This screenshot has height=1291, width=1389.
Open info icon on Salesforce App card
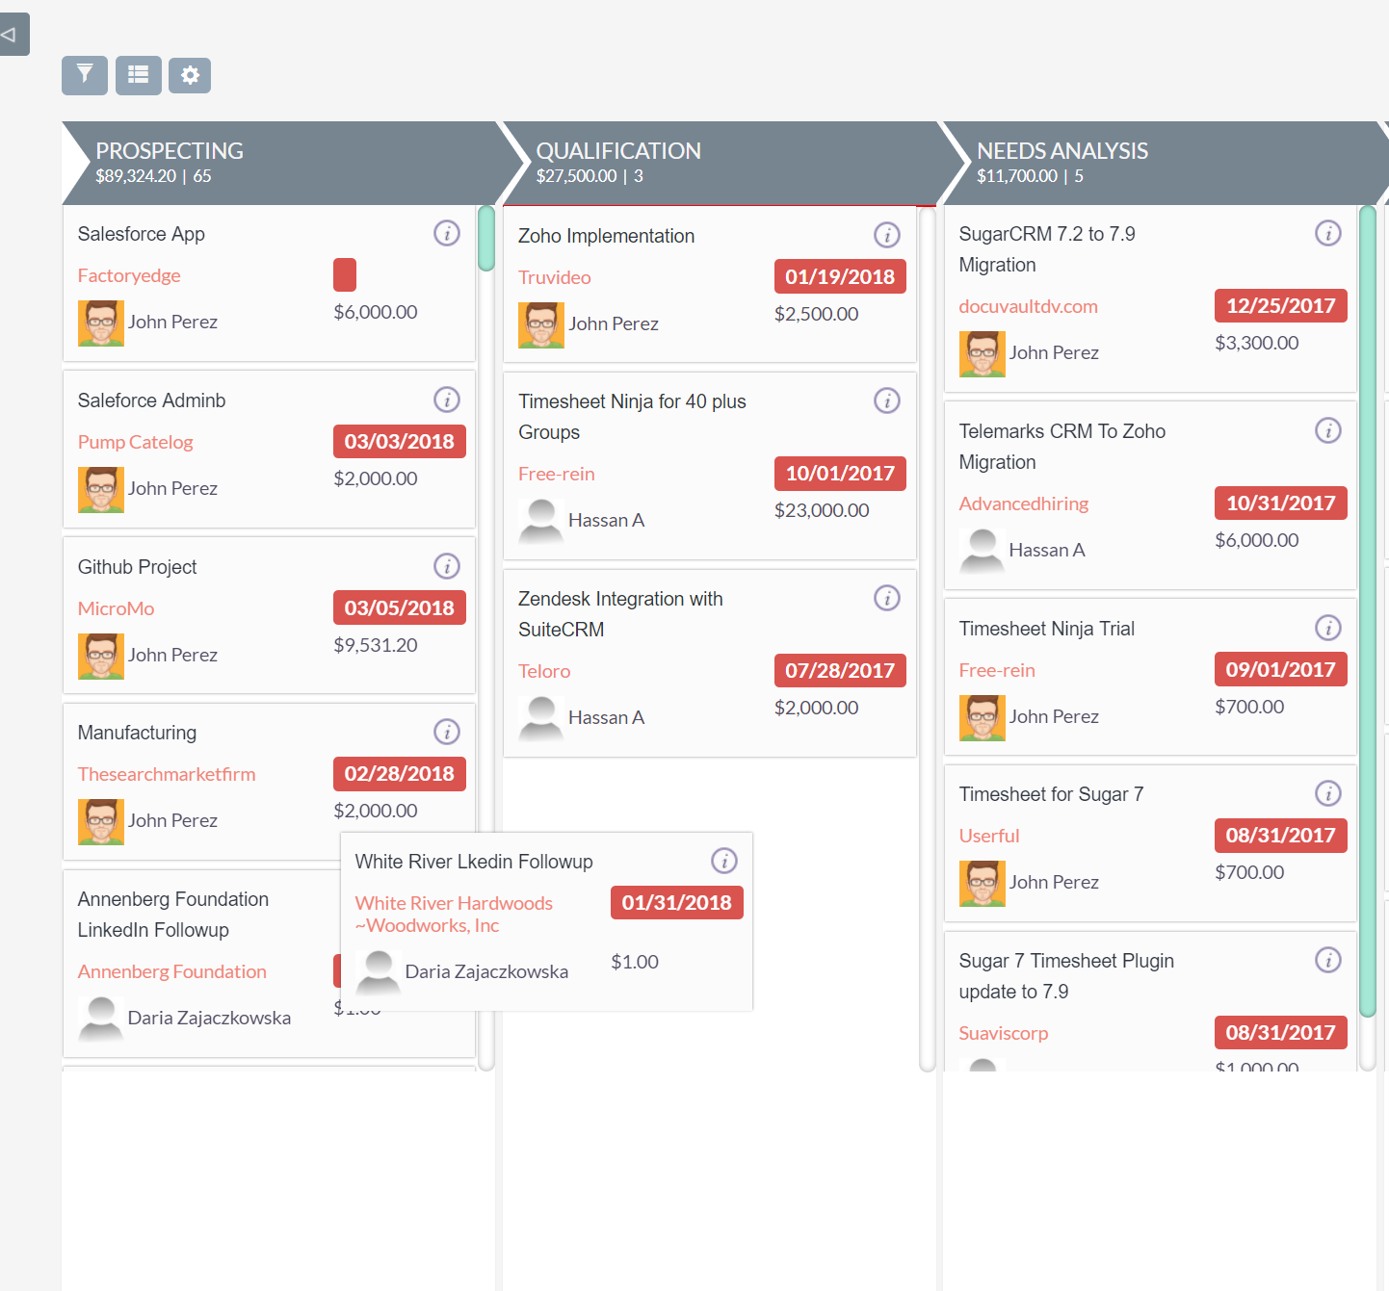(x=447, y=233)
